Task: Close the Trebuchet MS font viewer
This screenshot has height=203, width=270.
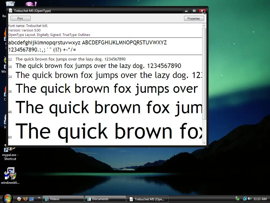Action: pos(202,11)
